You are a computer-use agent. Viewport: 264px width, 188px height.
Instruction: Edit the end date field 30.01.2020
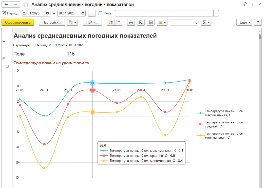[x=69, y=13]
